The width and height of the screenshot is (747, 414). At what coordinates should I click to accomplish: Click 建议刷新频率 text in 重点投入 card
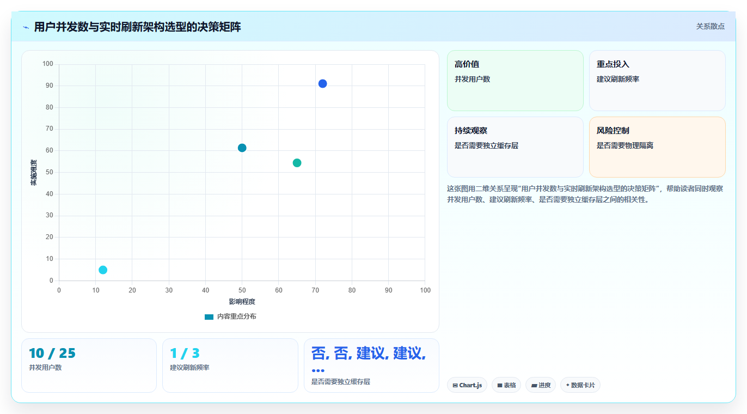pyautogui.click(x=618, y=79)
